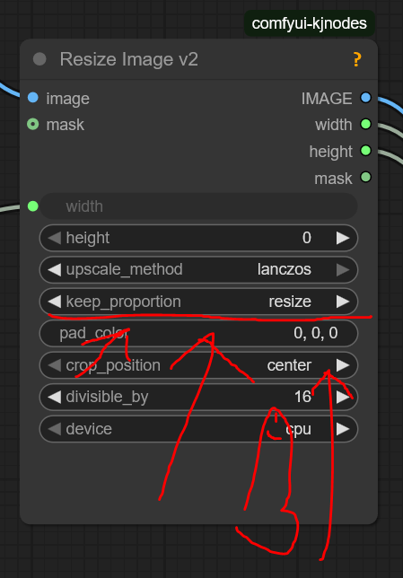Edit the pad_color 0, 0, 0 field
This screenshot has width=403, height=578.
198,333
